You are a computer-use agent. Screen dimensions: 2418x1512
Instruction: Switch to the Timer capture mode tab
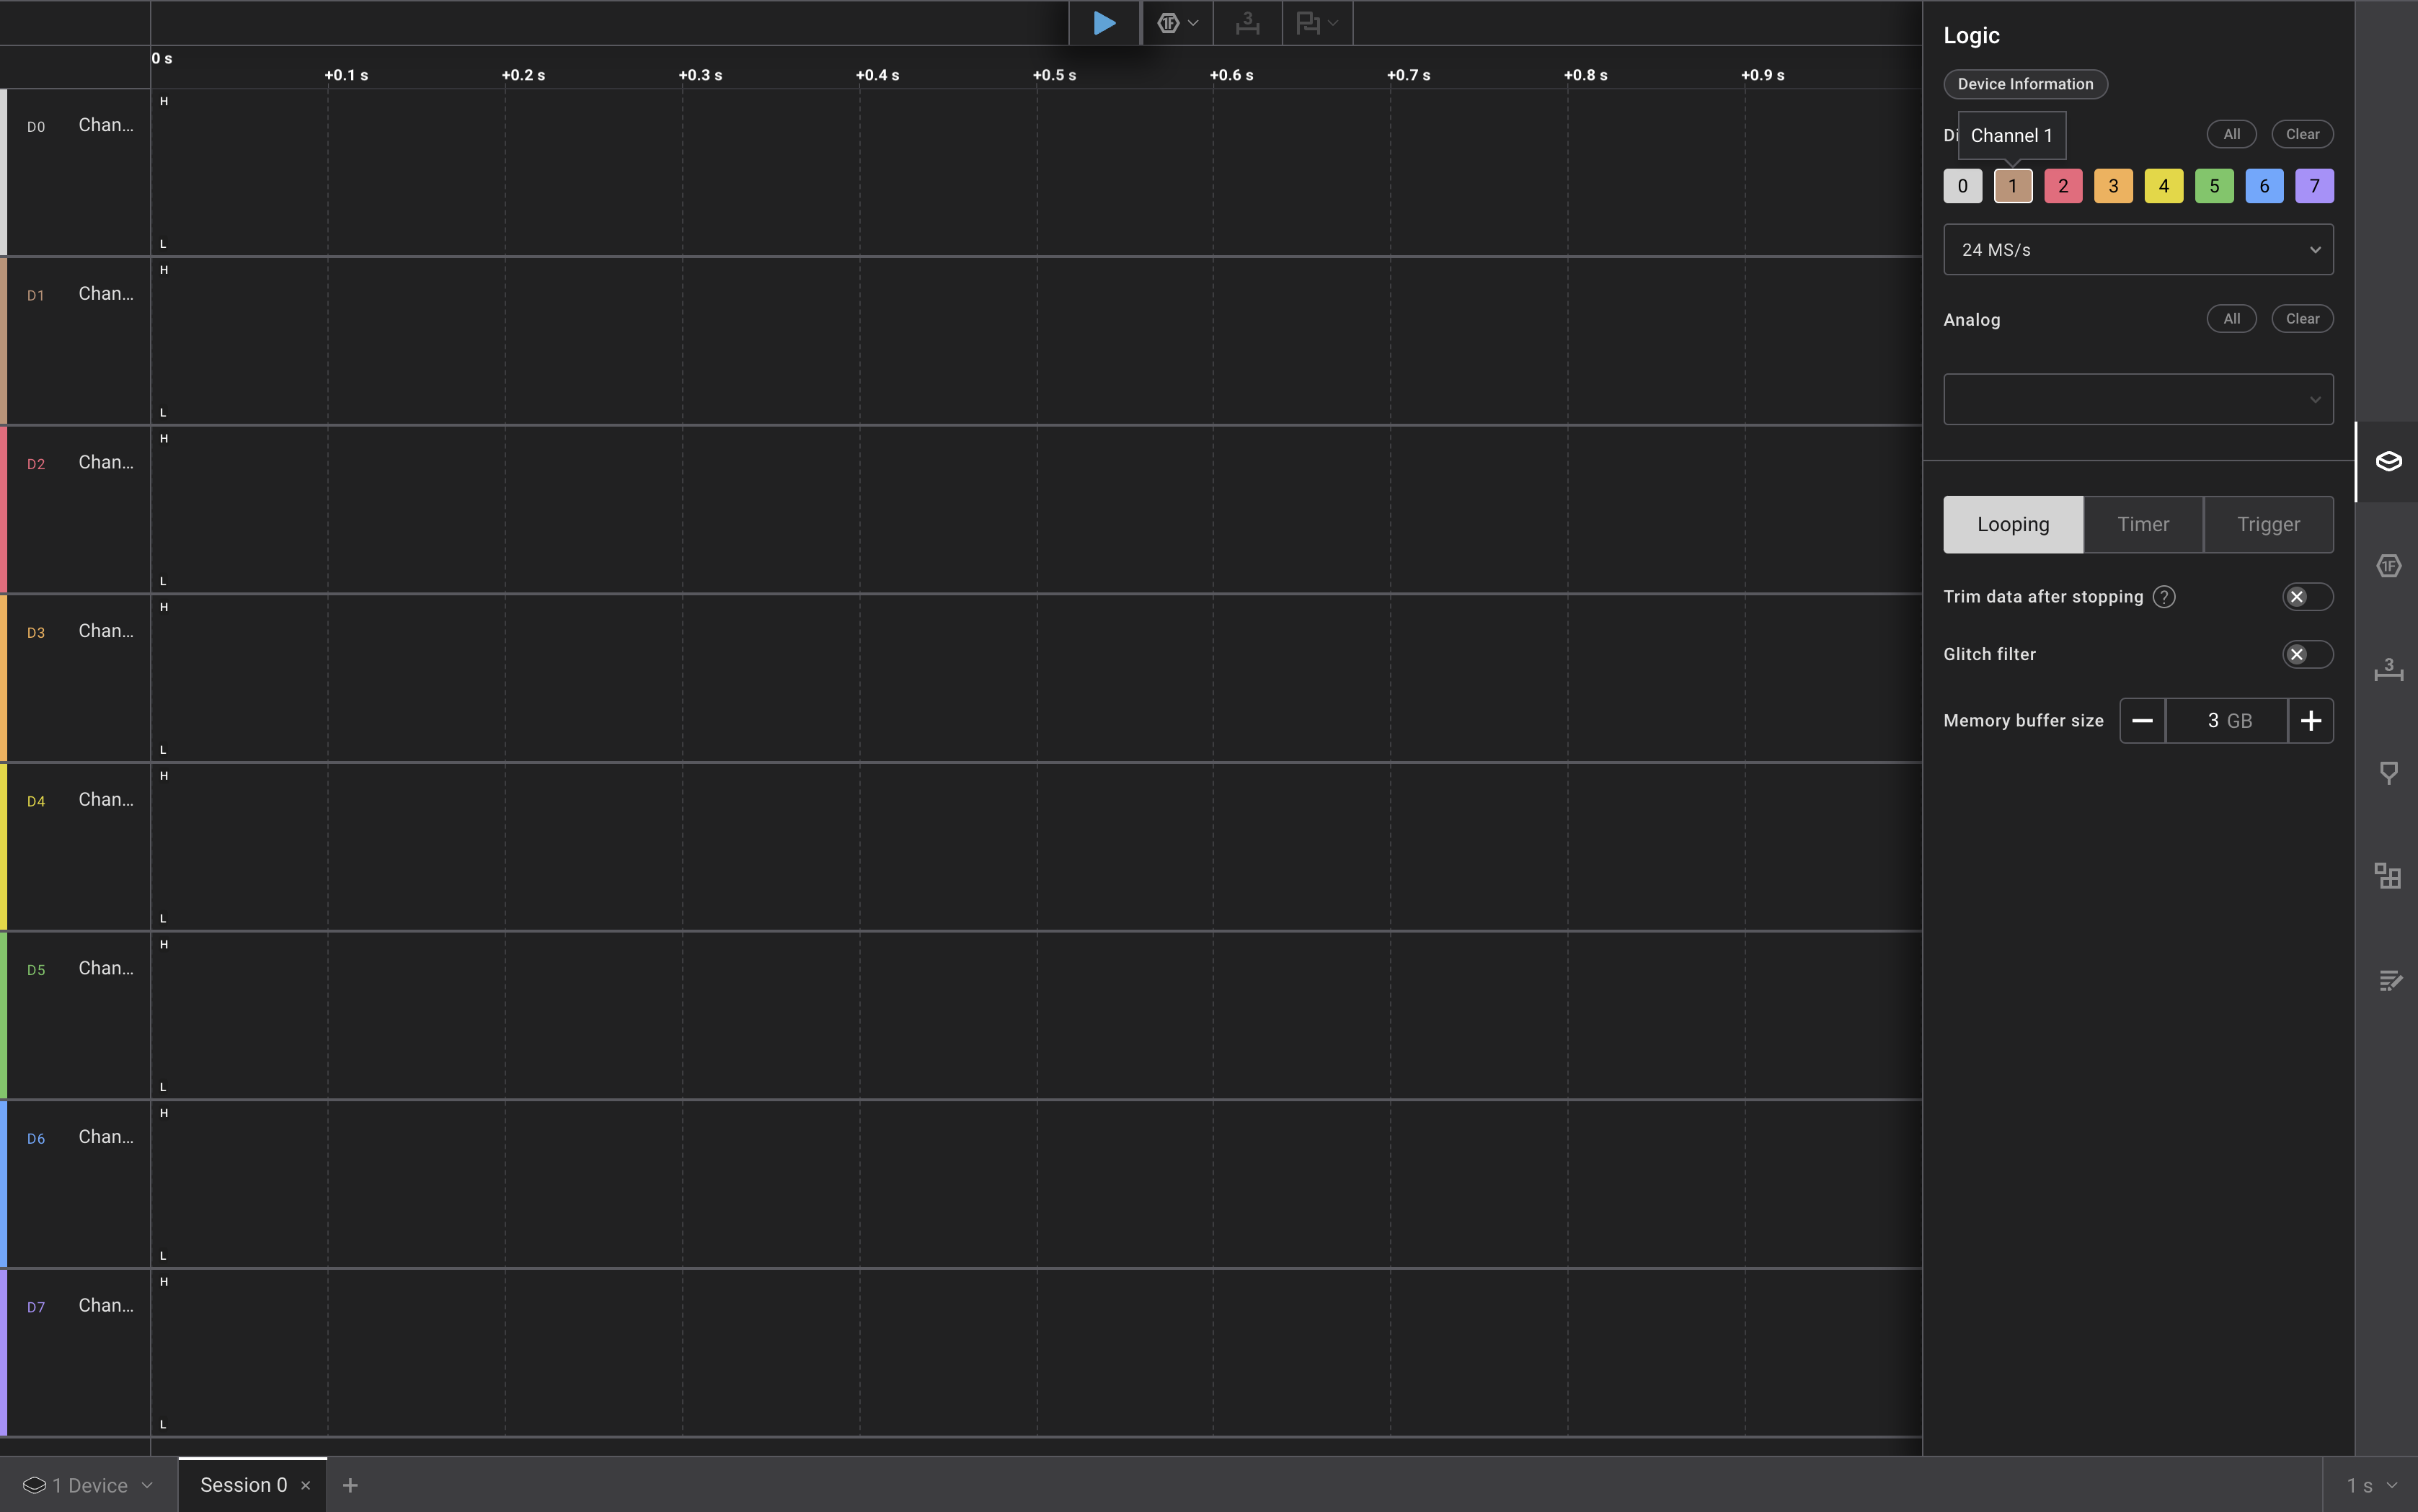pyautogui.click(x=2143, y=525)
